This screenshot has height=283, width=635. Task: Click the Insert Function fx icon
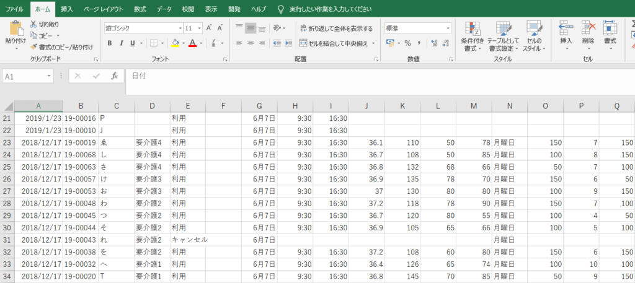click(x=114, y=76)
